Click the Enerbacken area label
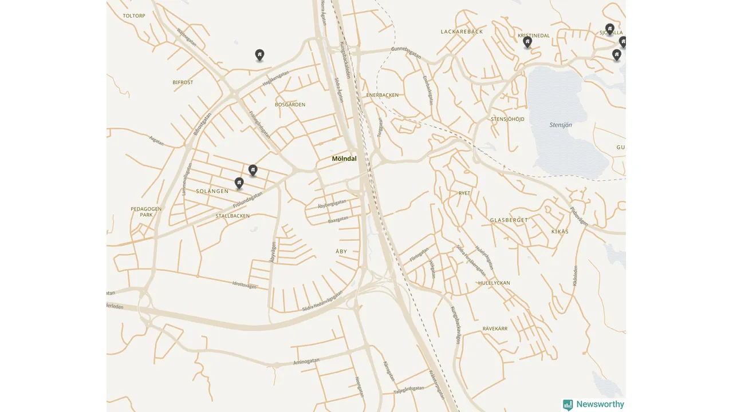Image resolution: width=733 pixels, height=412 pixels. tap(383, 95)
